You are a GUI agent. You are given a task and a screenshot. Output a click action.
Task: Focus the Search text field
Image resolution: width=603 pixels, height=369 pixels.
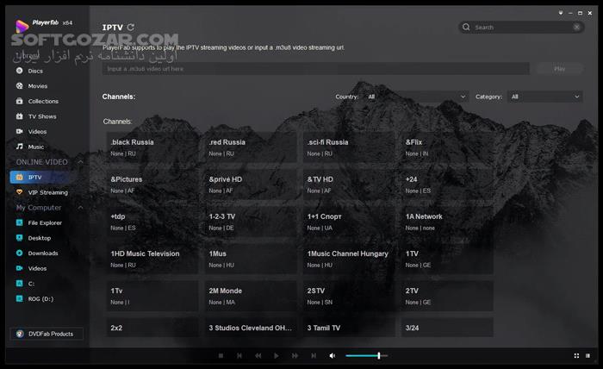click(x=521, y=27)
